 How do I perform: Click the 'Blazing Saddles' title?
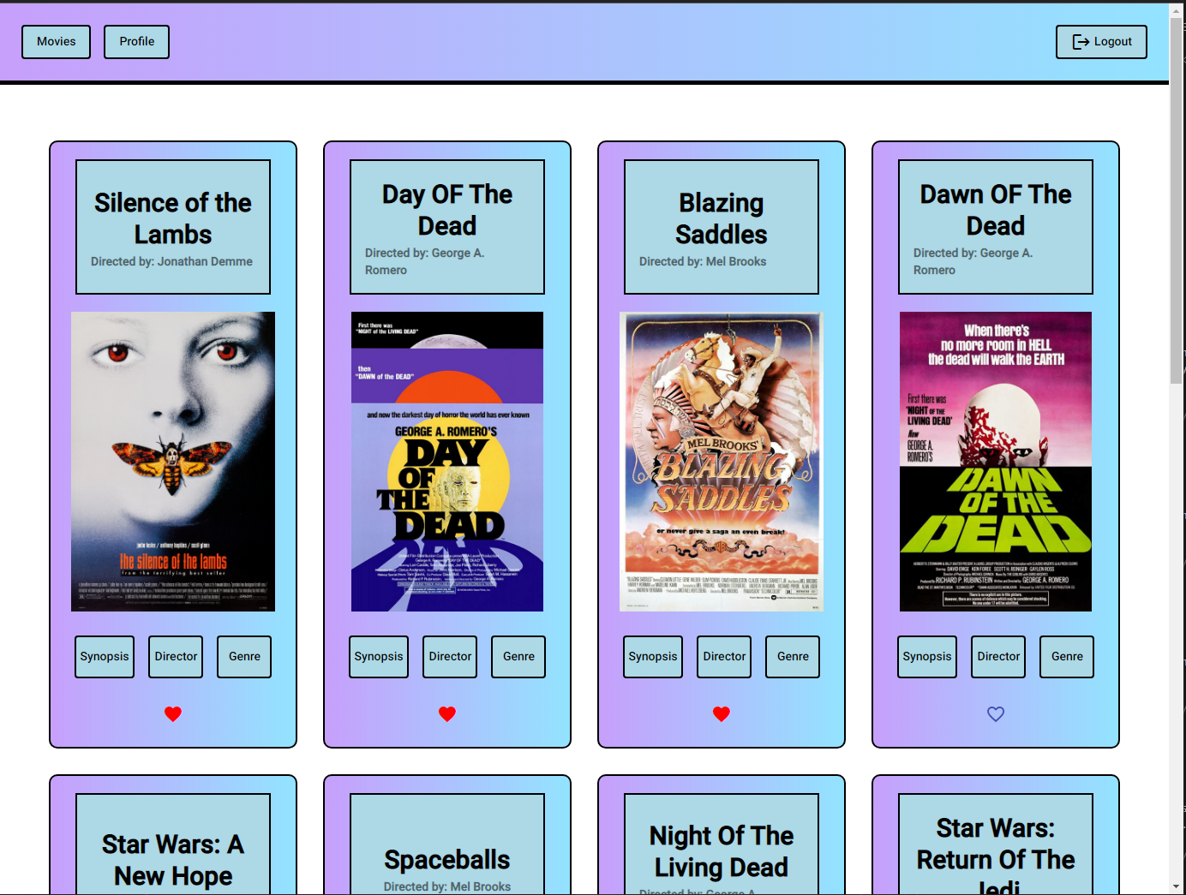pyautogui.click(x=722, y=218)
